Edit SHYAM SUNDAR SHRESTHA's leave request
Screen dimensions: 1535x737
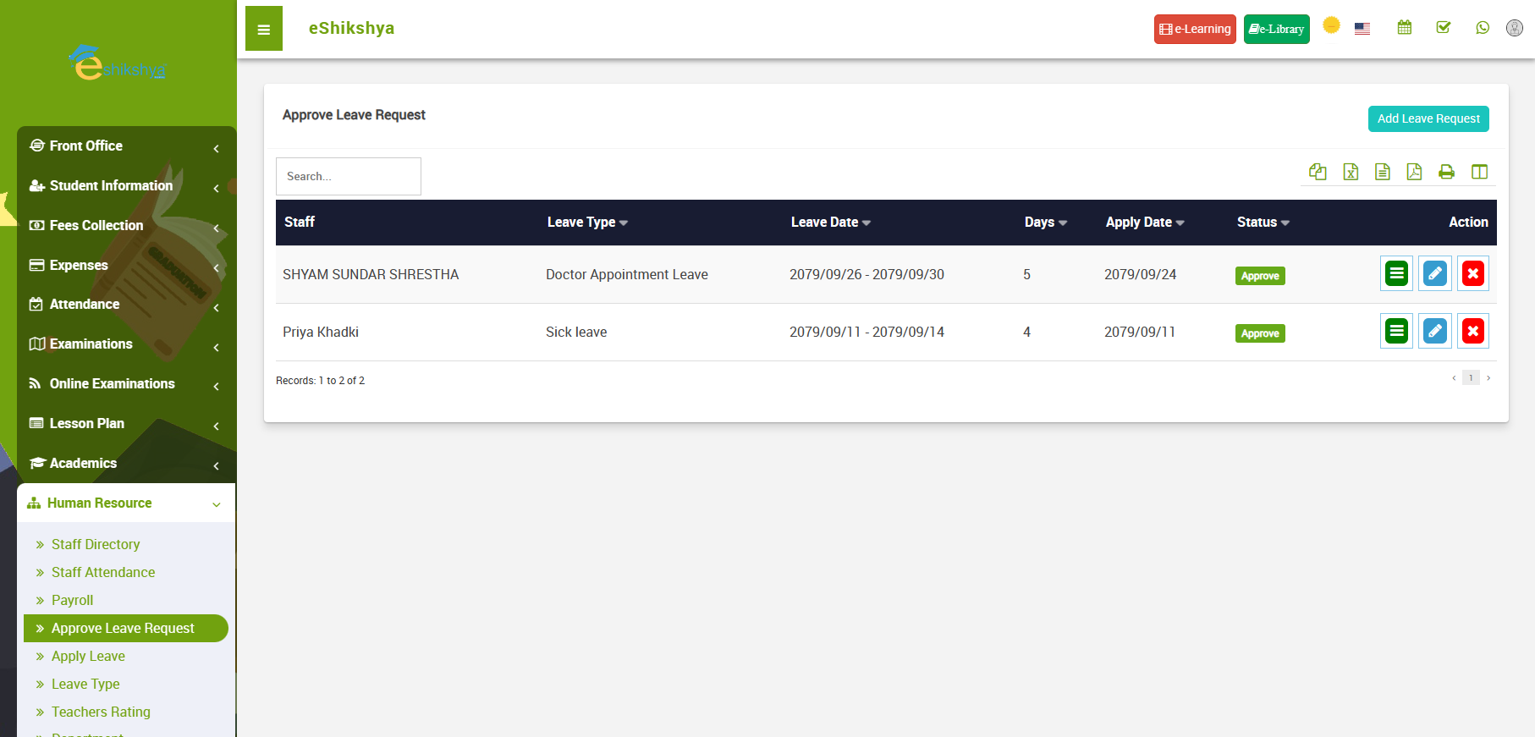point(1434,273)
